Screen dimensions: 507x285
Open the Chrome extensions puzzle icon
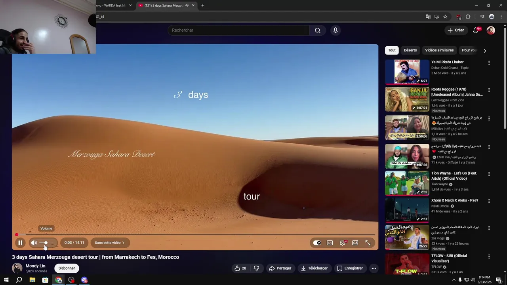click(x=468, y=17)
